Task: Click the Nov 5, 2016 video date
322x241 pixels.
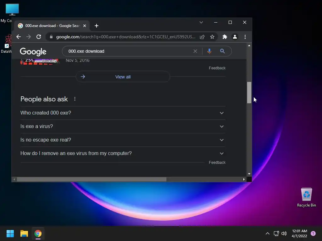Action: tap(77, 61)
